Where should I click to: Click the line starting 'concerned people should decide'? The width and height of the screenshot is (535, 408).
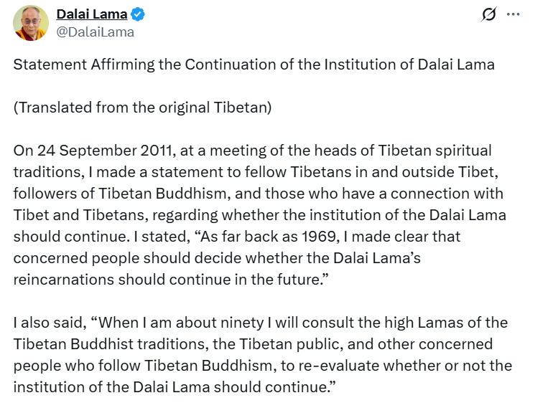click(217, 258)
